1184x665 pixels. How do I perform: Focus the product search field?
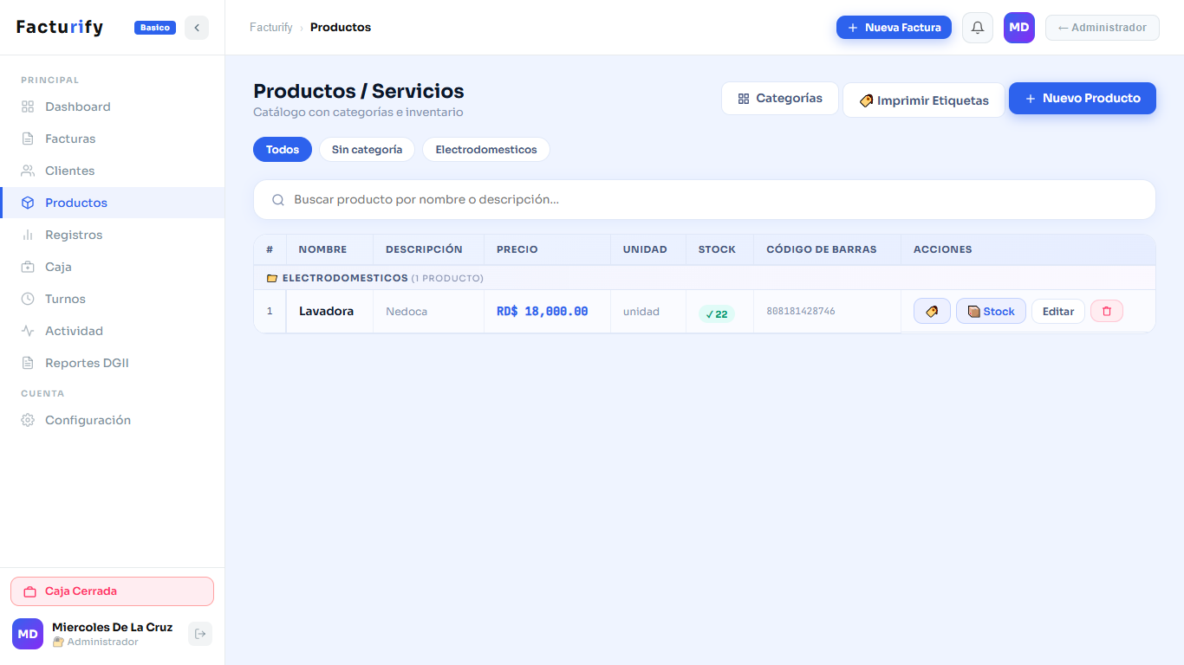tap(705, 199)
